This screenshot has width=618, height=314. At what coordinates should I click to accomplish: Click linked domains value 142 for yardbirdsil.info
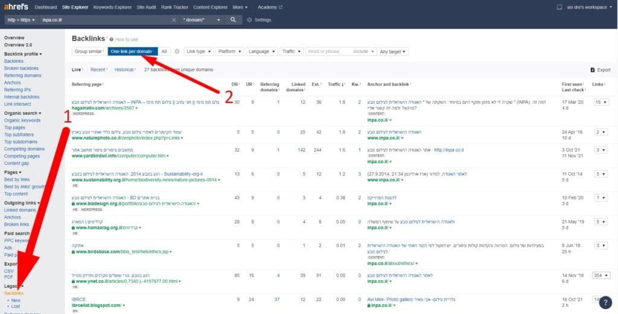coord(302,150)
